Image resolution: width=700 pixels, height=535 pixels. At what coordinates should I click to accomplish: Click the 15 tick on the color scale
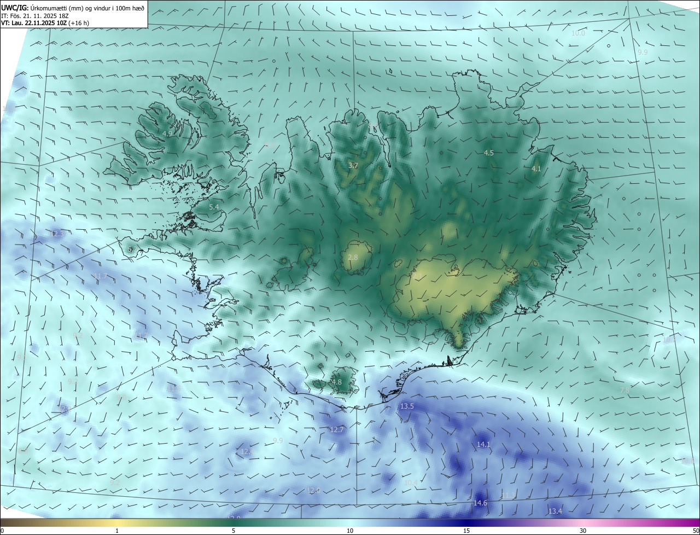(466, 531)
